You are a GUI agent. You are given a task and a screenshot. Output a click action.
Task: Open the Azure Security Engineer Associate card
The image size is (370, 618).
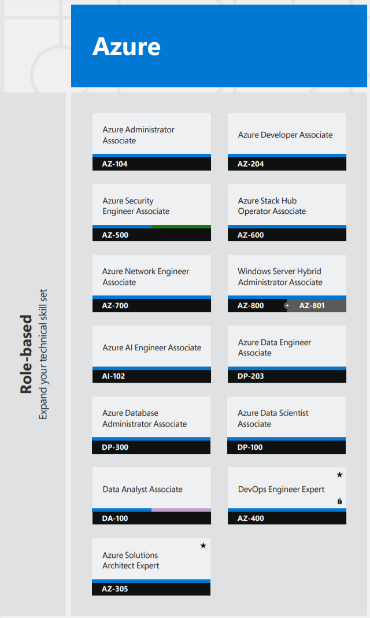click(151, 206)
